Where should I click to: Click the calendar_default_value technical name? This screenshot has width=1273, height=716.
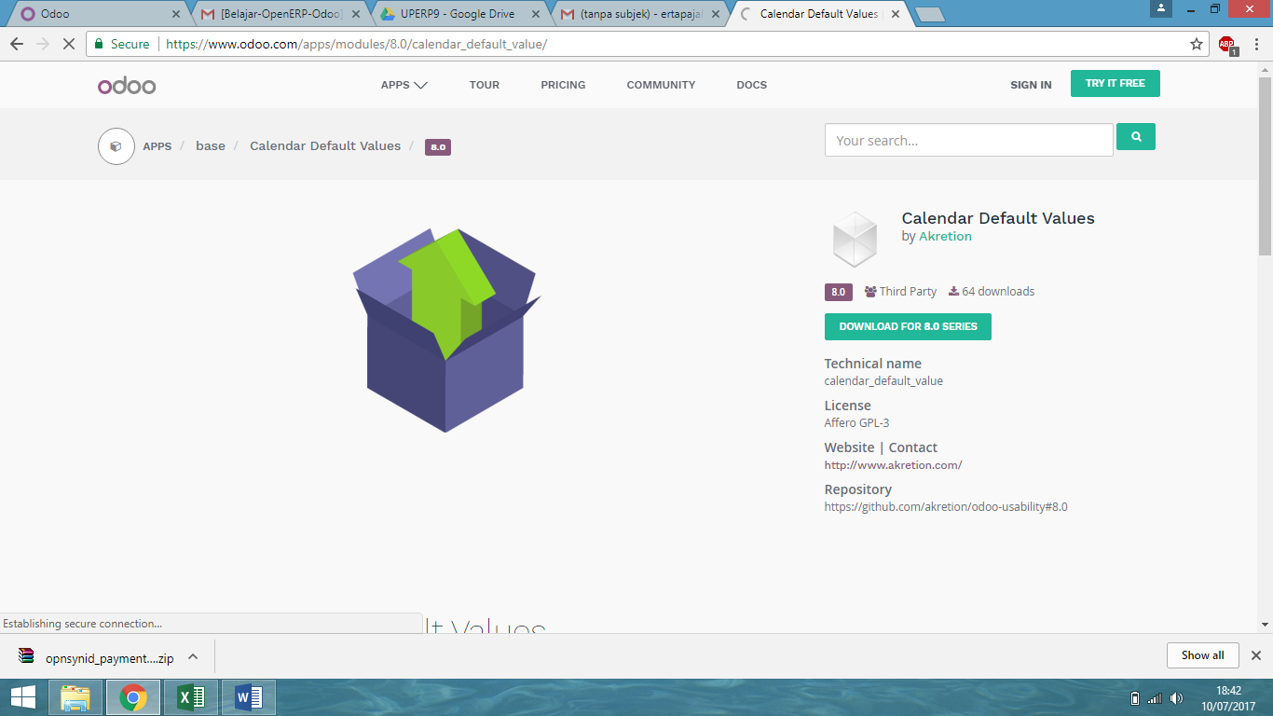point(883,381)
